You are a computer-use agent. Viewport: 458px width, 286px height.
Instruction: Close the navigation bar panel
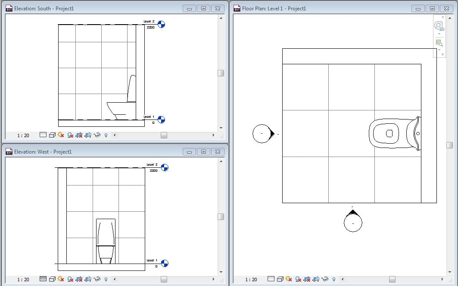443,17
